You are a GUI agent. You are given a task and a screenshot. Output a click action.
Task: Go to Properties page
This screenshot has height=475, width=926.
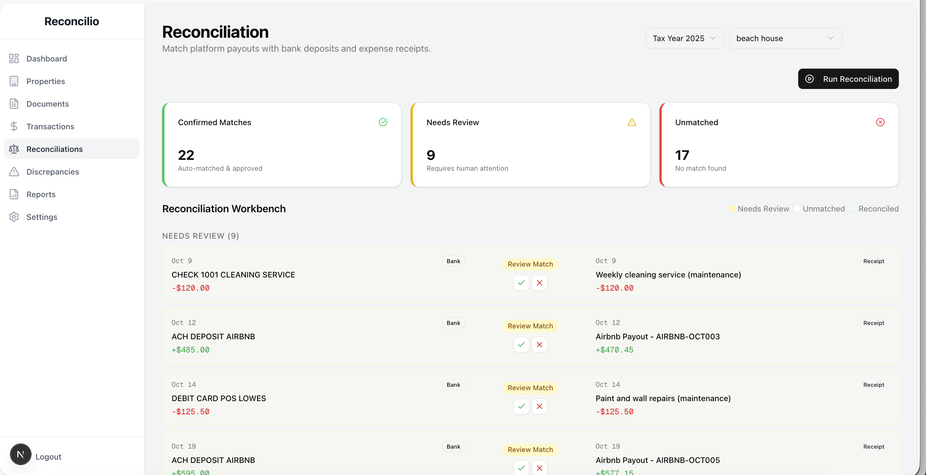click(x=72, y=81)
